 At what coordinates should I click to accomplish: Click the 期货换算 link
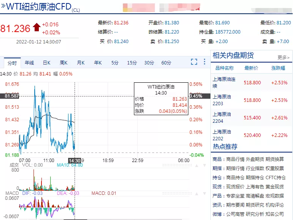(275, 159)
